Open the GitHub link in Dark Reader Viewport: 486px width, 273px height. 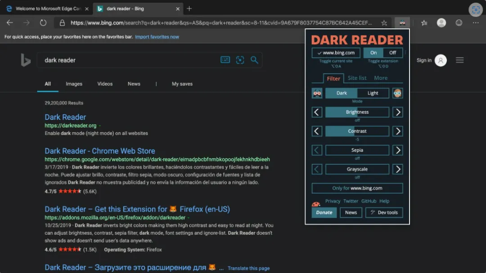(369, 201)
